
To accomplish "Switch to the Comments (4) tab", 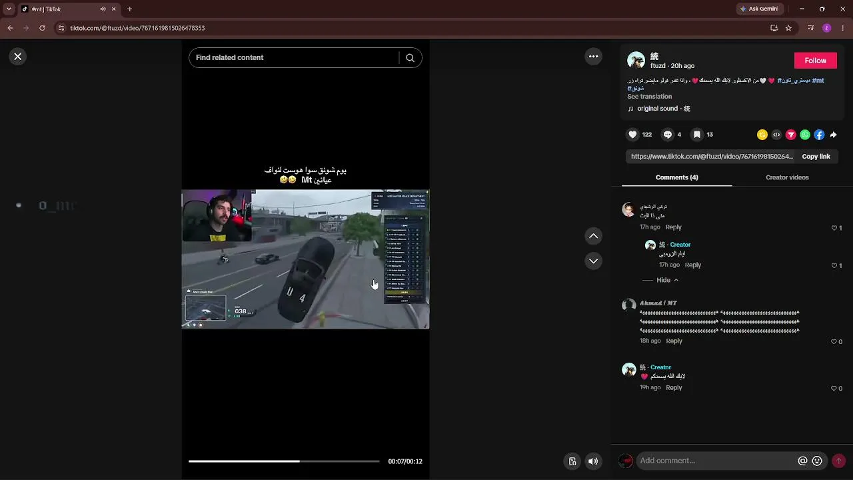I will click(676, 177).
